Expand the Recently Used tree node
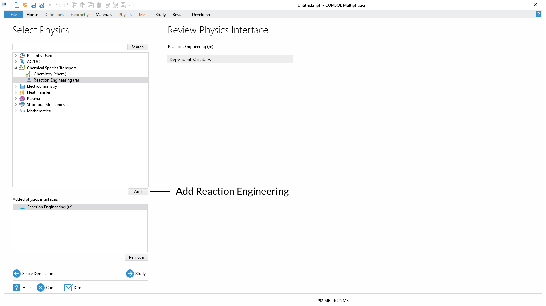This screenshot has width=546, height=306. (x=16, y=56)
